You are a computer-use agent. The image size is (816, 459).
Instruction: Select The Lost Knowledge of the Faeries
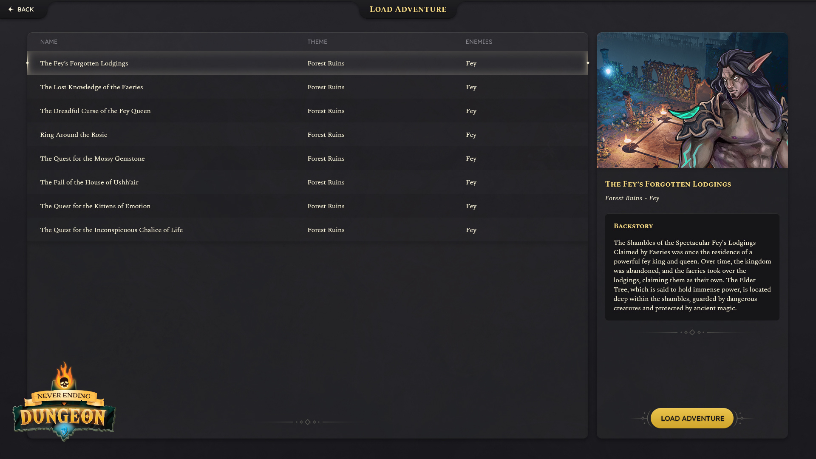[308, 87]
